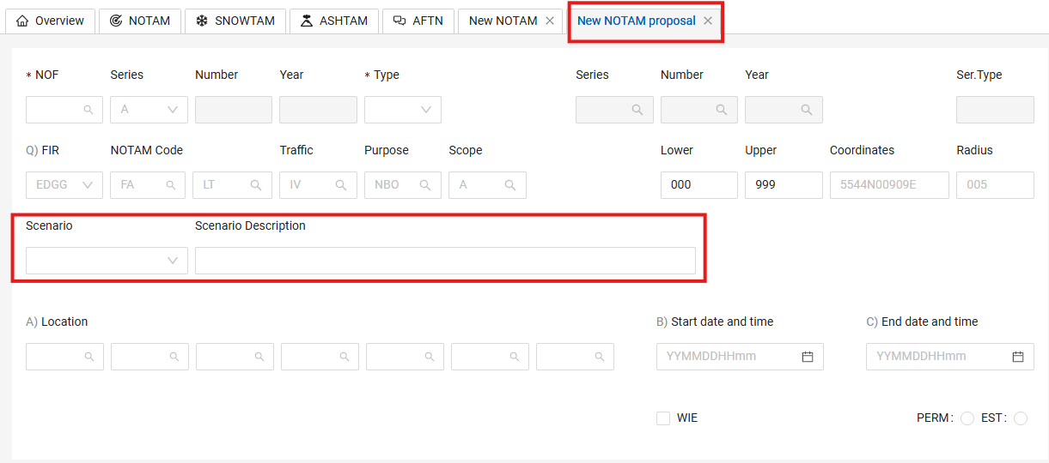Click the Coordinates field
This screenshot has height=463, width=1049.
tap(889, 185)
